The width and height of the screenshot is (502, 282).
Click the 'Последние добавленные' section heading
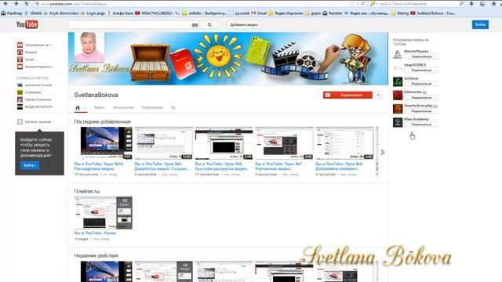[x=103, y=122]
